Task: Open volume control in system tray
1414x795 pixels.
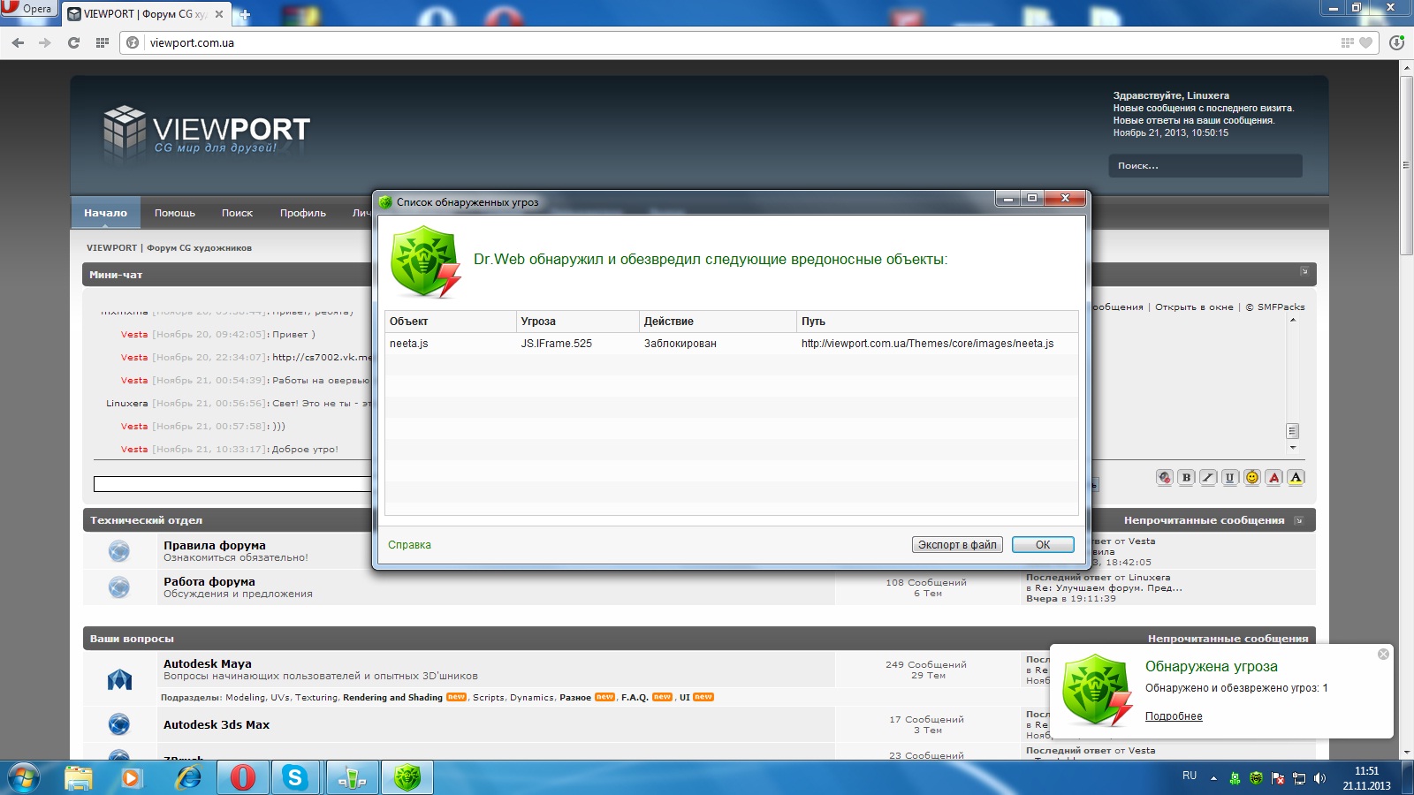Action: pyautogui.click(x=1320, y=778)
